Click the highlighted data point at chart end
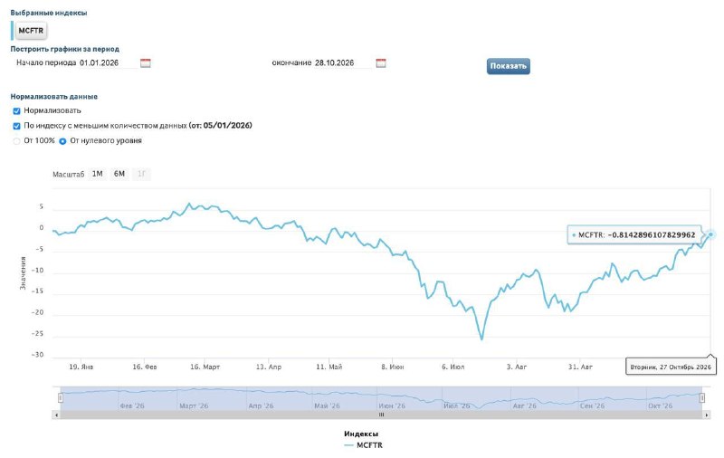The image size is (724, 458). pyautogui.click(x=710, y=234)
